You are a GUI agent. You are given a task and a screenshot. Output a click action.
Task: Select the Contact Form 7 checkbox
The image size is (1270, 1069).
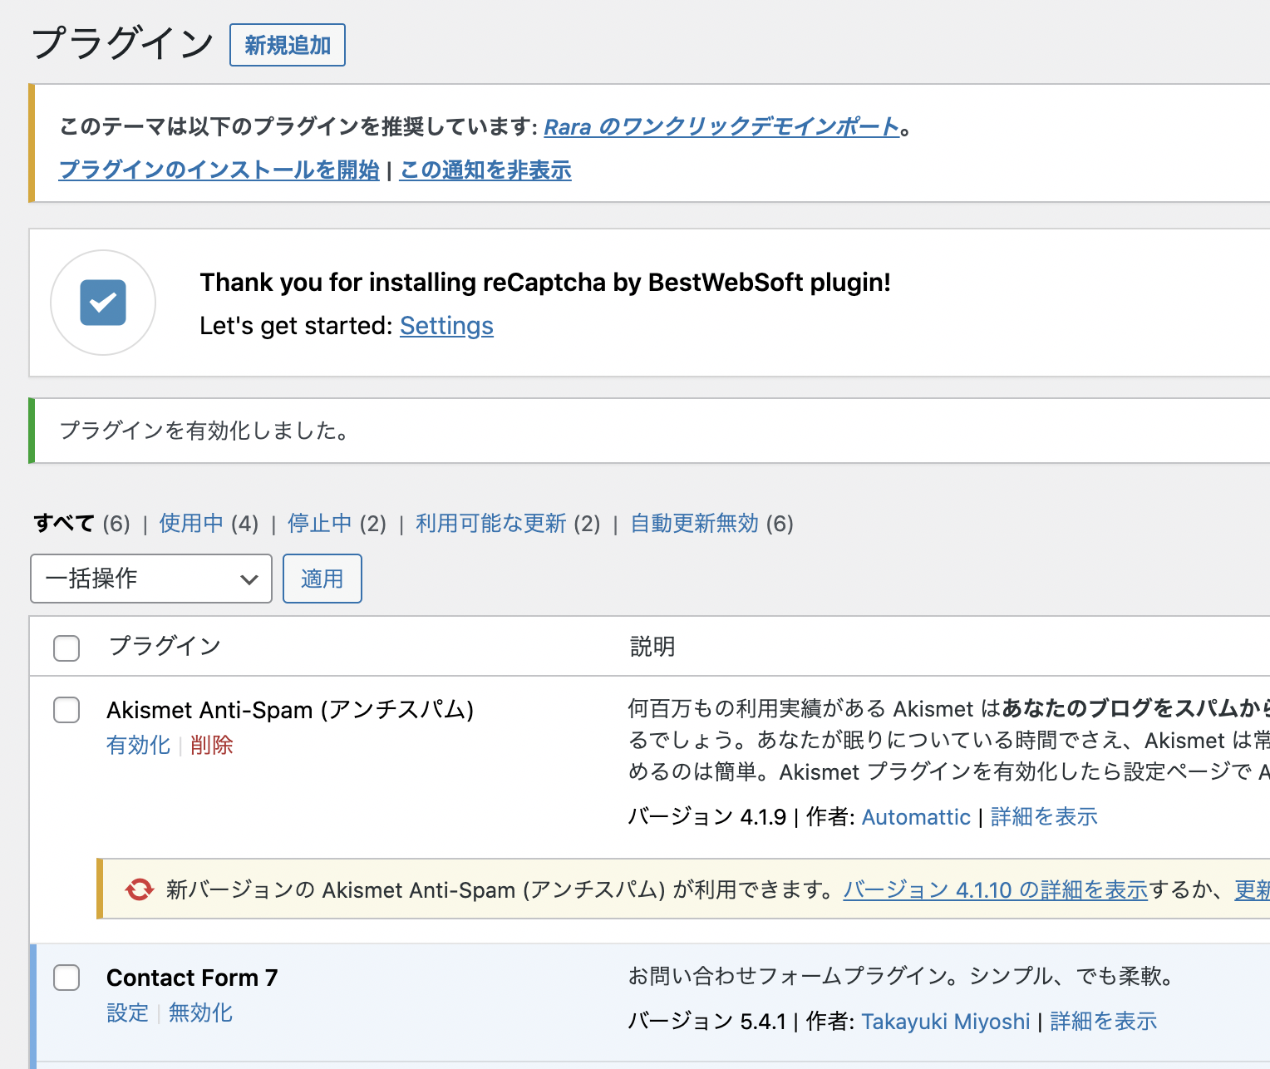coord(66,978)
